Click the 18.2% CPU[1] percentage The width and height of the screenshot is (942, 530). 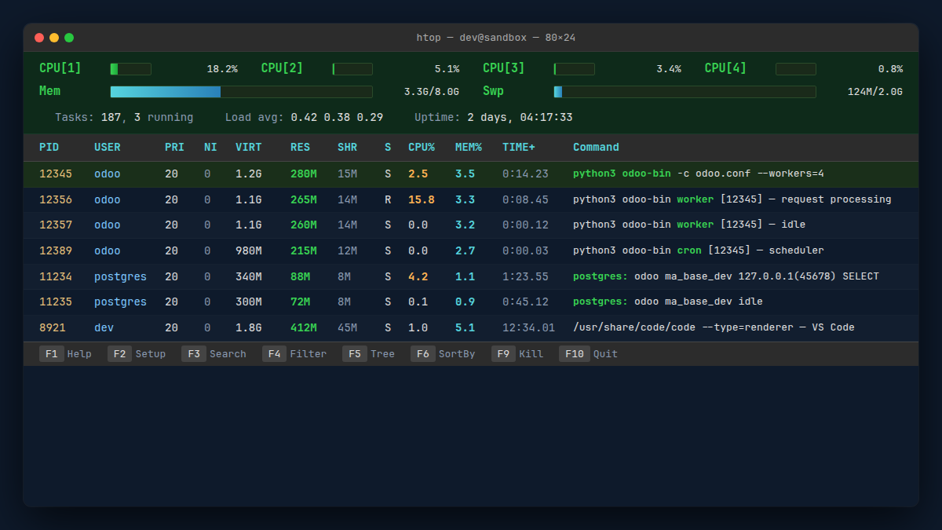222,69
